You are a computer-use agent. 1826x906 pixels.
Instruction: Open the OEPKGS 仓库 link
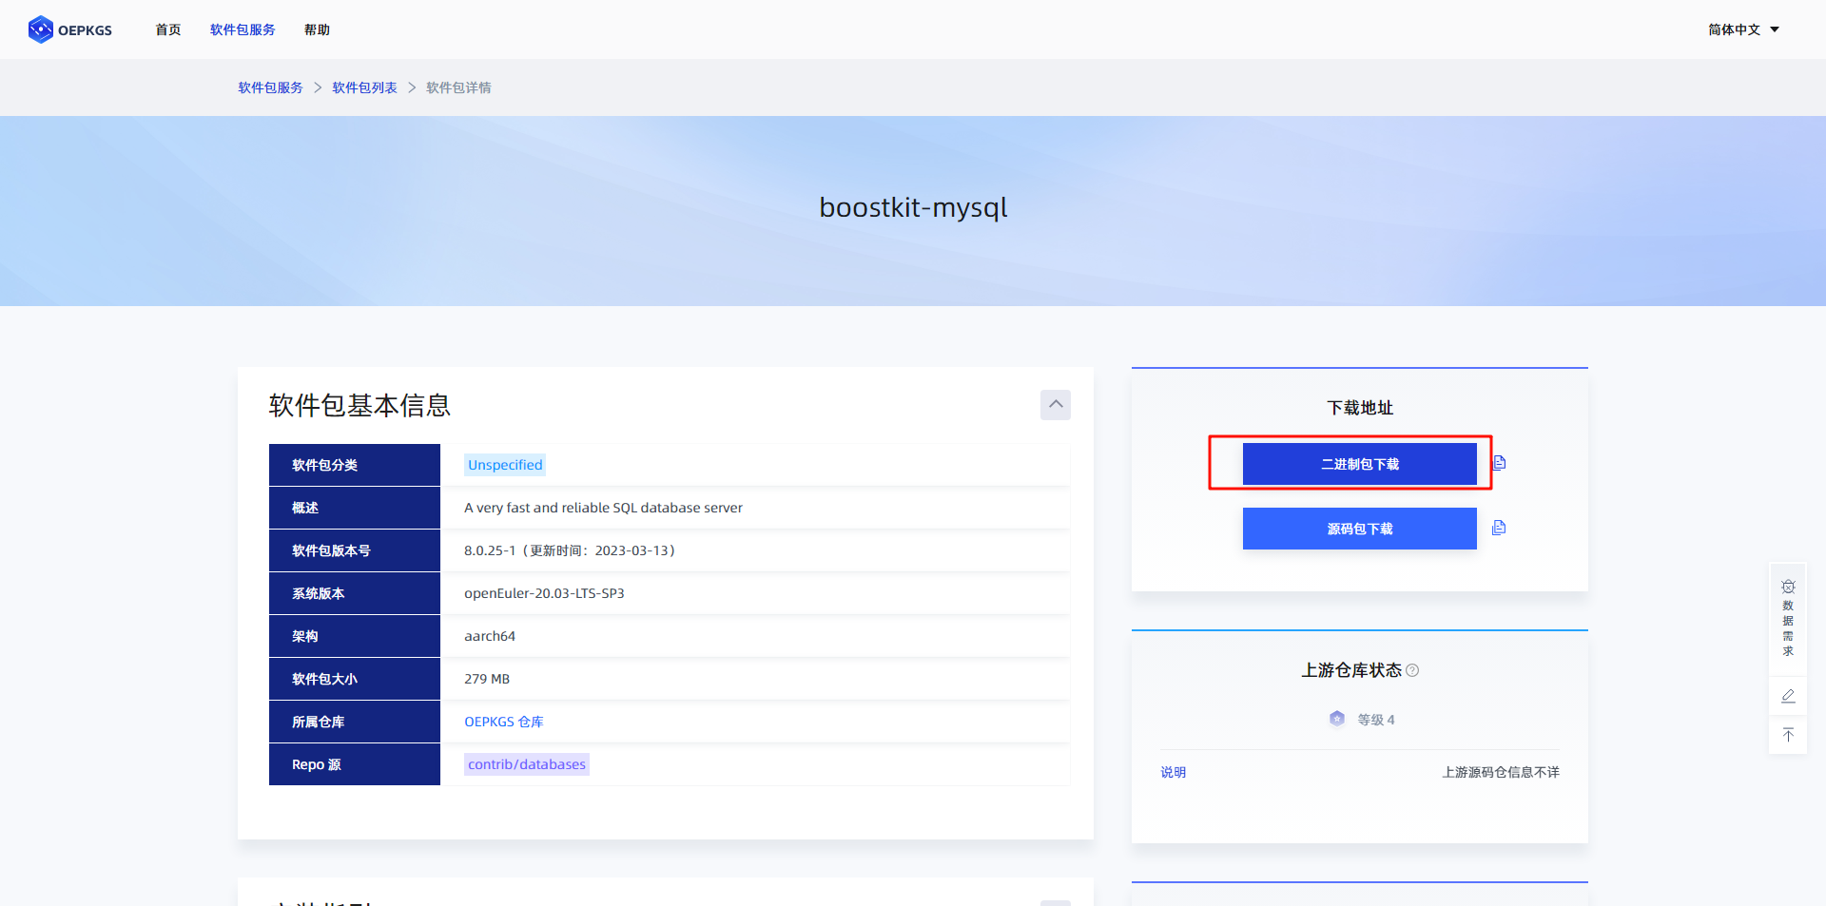coord(504,722)
